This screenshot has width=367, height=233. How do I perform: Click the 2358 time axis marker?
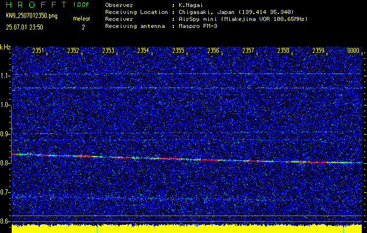click(x=283, y=51)
